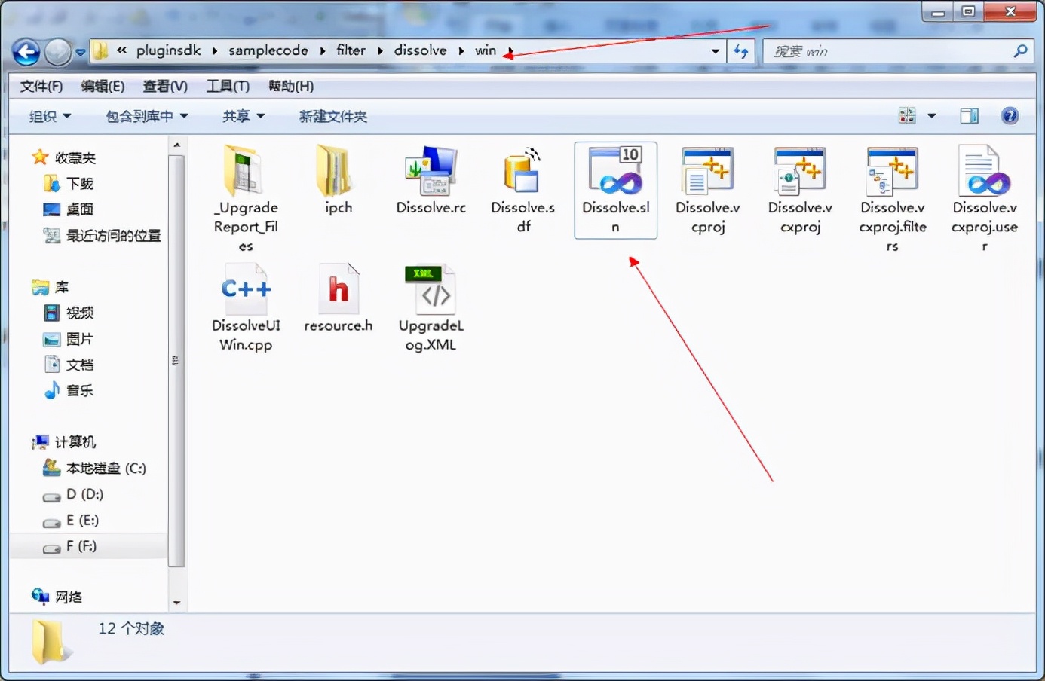Open the 帮助(H) menu
The image size is (1045, 681).
[291, 86]
